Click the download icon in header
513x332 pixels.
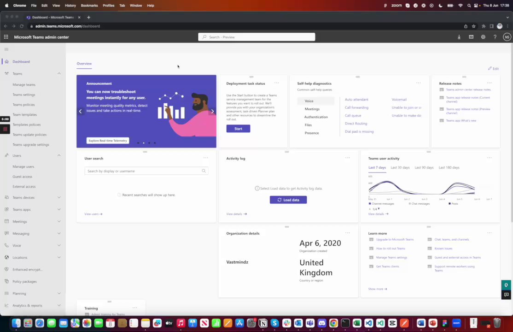(459, 37)
